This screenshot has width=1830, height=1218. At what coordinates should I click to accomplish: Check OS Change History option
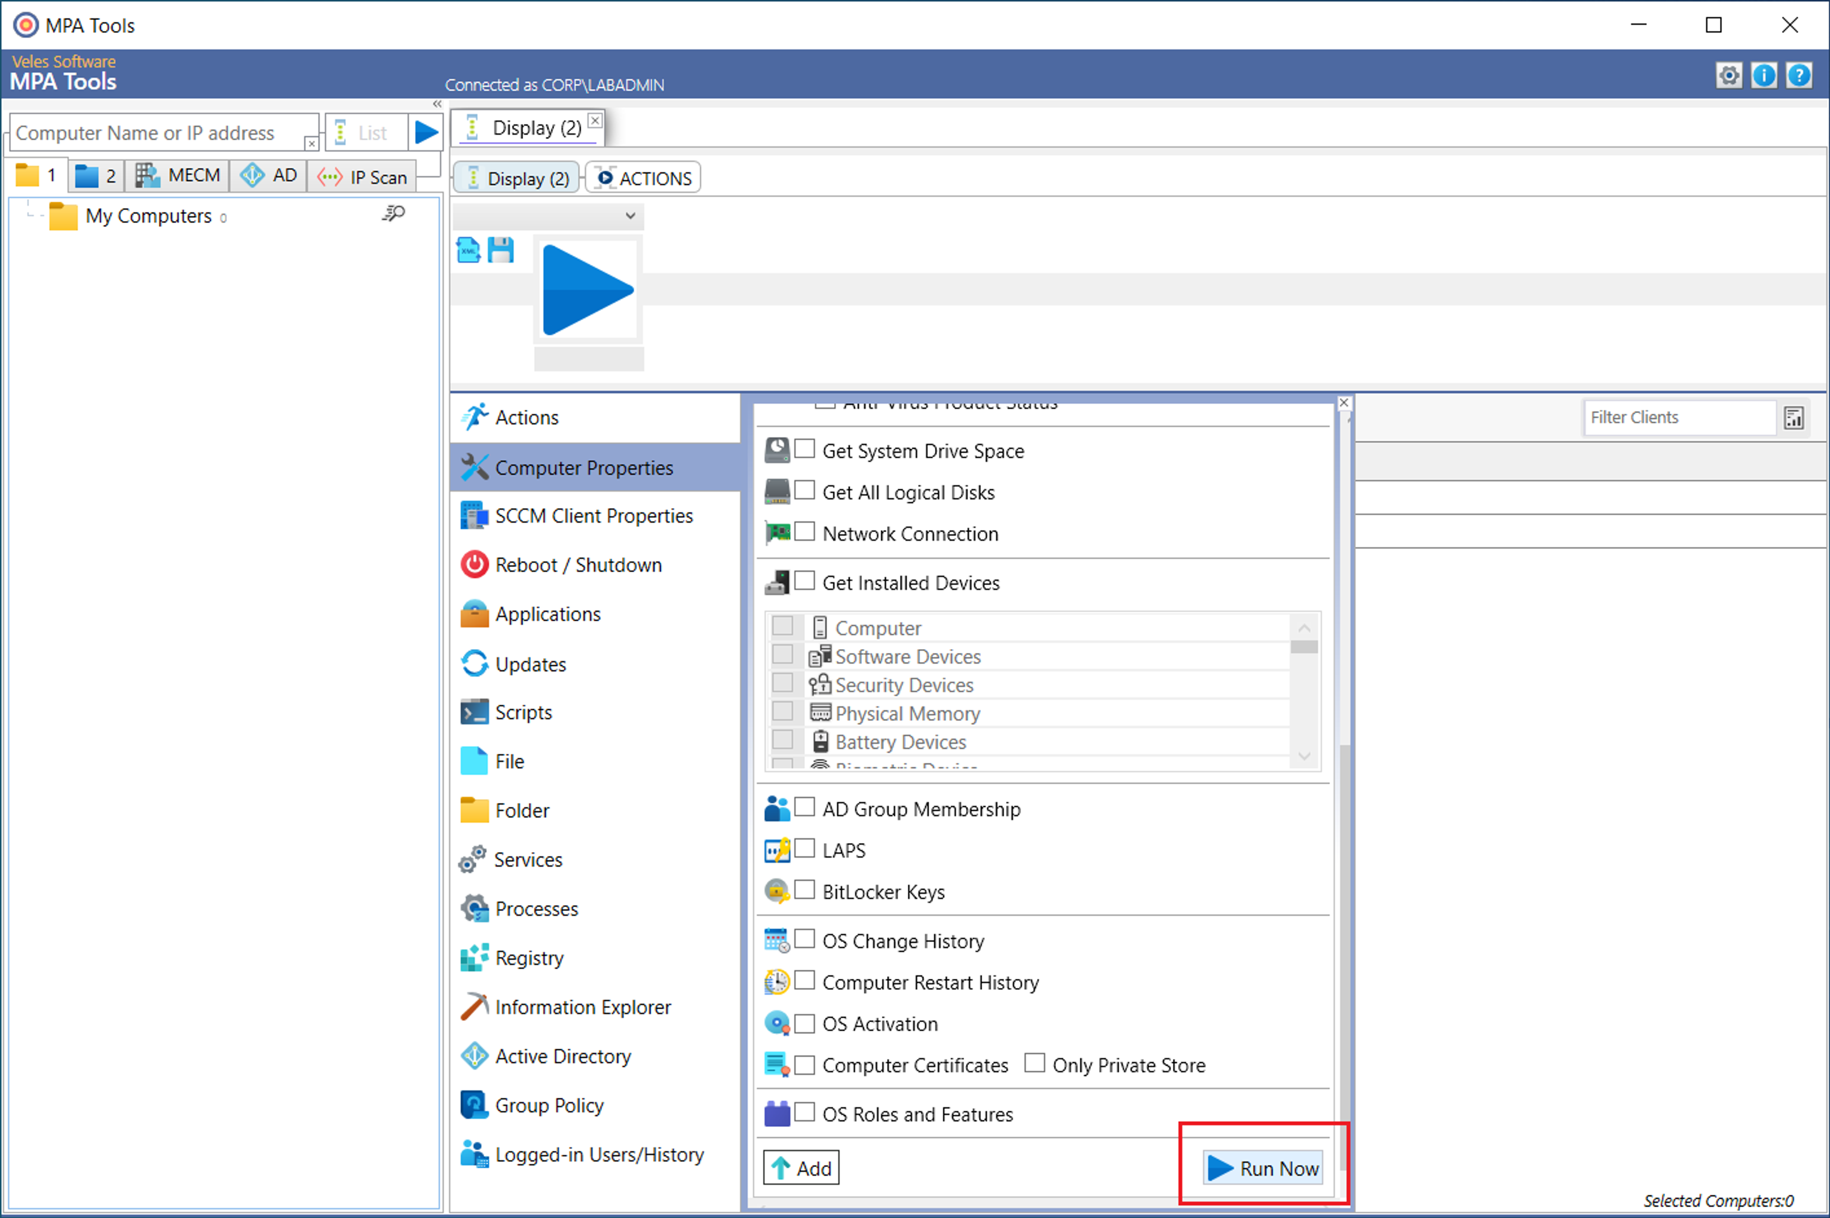tap(805, 939)
